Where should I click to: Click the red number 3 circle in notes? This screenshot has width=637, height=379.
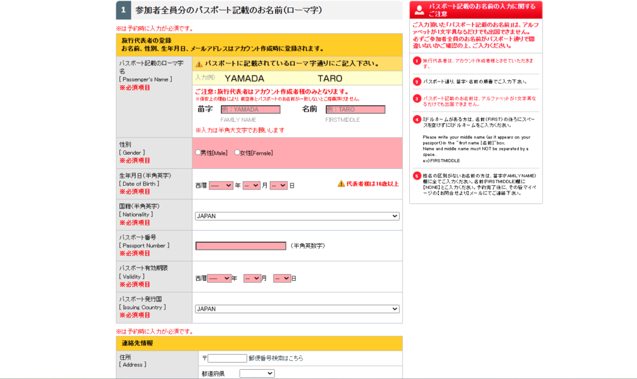click(417, 98)
